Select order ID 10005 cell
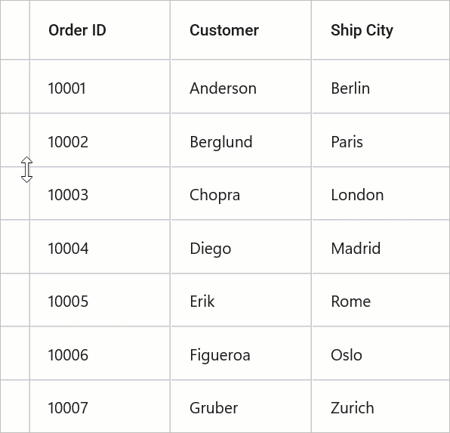 point(100,300)
